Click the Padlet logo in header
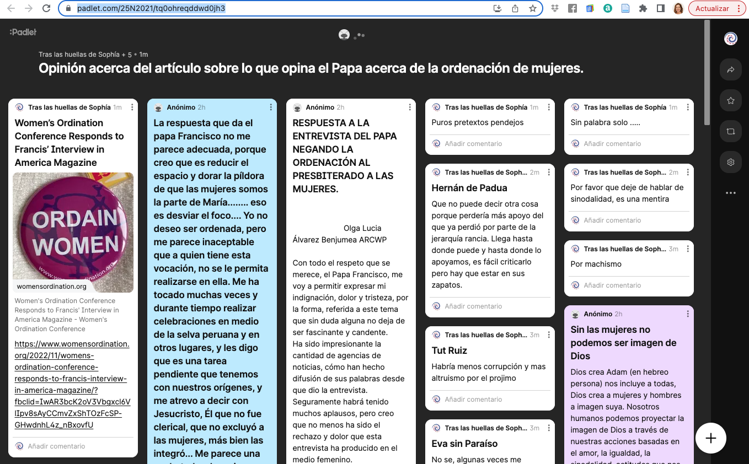The width and height of the screenshot is (749, 464). point(23,32)
